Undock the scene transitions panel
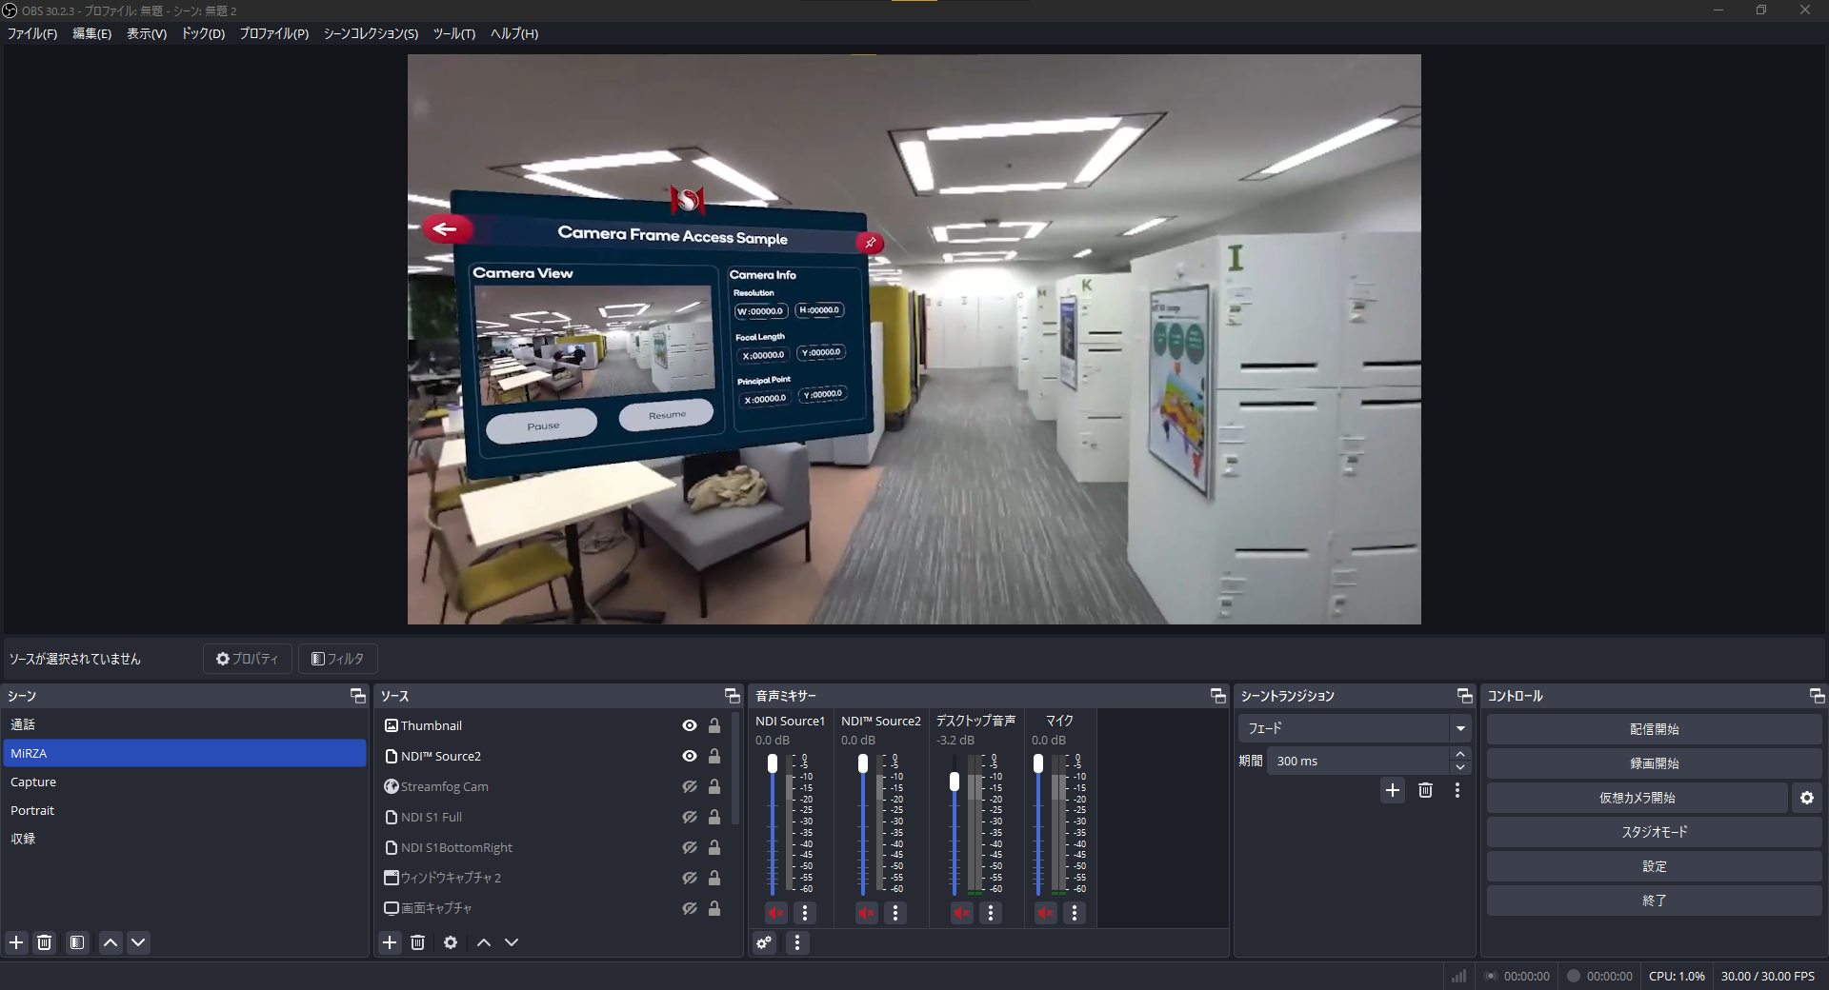This screenshot has height=990, width=1829. (1465, 696)
